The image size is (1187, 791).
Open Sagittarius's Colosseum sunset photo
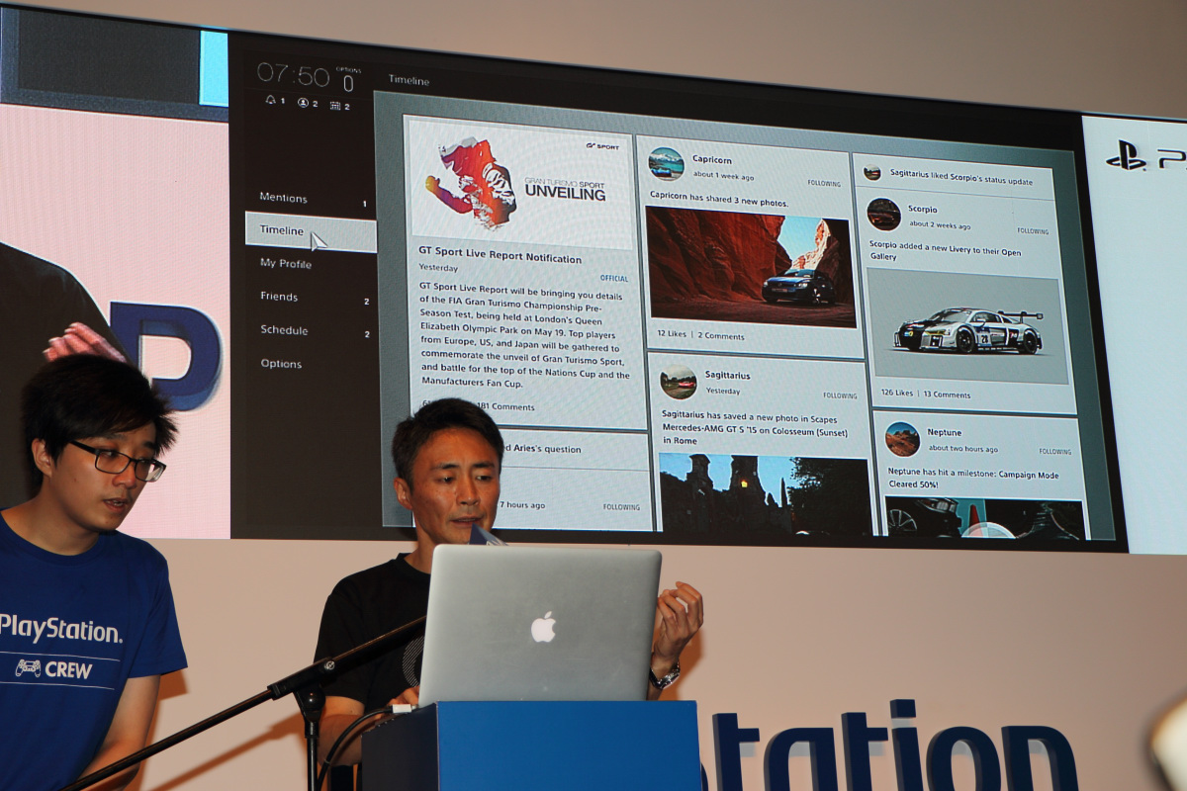pyautogui.click(x=765, y=494)
